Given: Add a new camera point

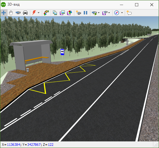Looking at the screenshot, I should pos(78,13).
